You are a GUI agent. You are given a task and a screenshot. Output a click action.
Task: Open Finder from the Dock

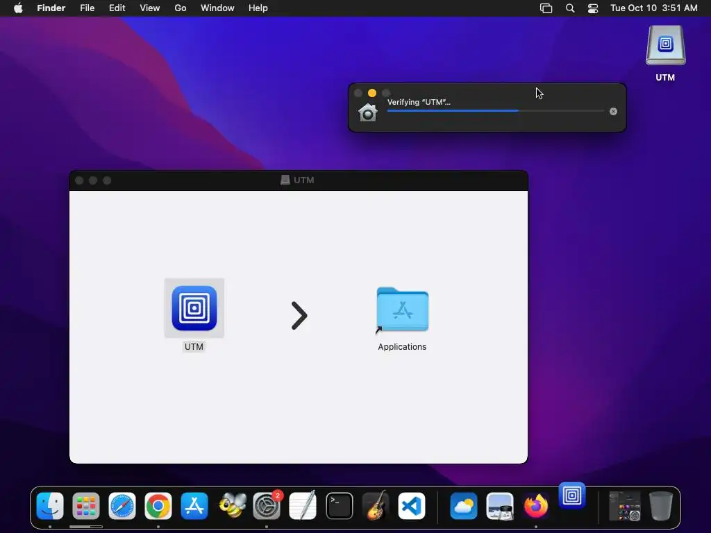point(50,506)
